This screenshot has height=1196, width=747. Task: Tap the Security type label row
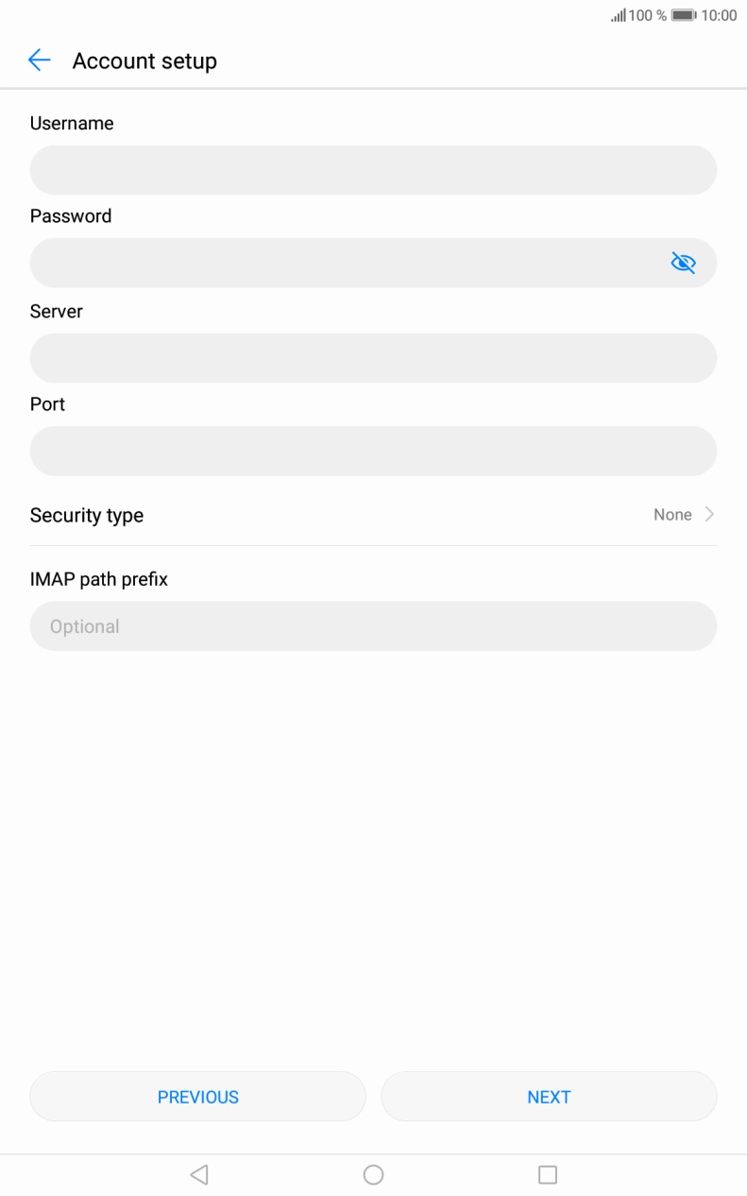pyautogui.click(x=87, y=515)
